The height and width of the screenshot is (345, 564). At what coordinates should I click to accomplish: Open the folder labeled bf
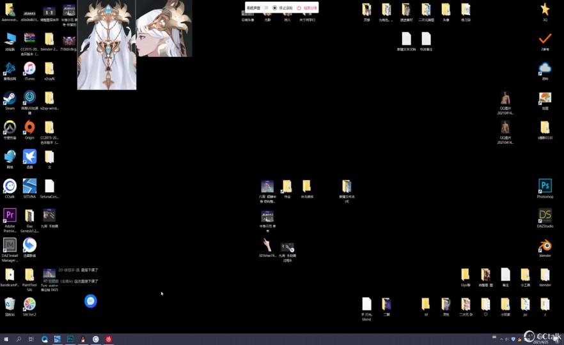[x=426, y=307]
